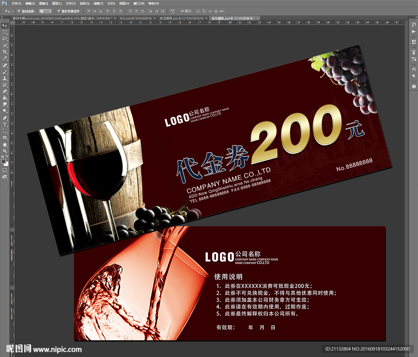Open the 3D panel cube icon

[x=414, y=86]
